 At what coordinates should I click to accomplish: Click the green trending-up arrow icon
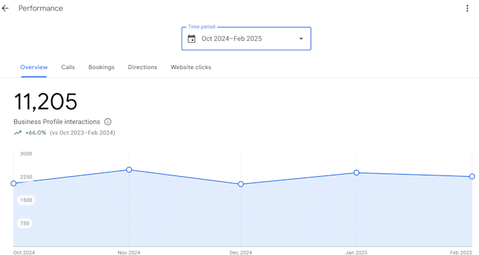coord(18,132)
